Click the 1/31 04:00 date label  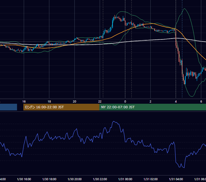(x=176, y=179)
